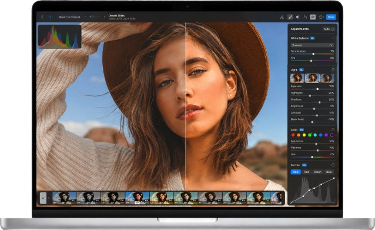Select the green color range dot
Image resolution: width=375 pixels, height=230 pixels.
(310, 135)
